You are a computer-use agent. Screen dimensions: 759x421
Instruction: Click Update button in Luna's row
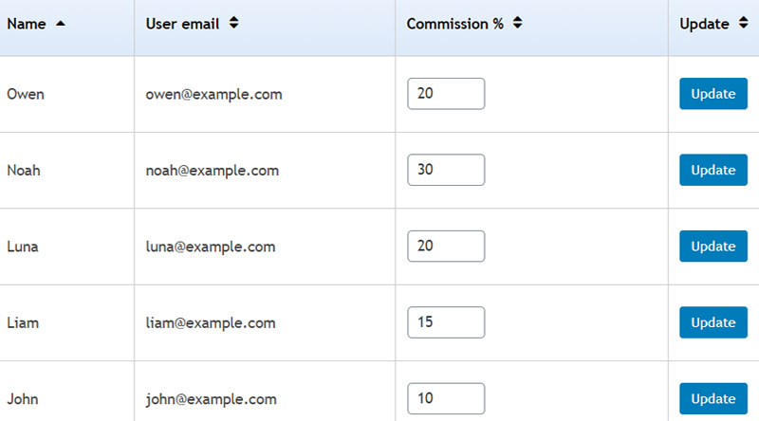point(713,247)
